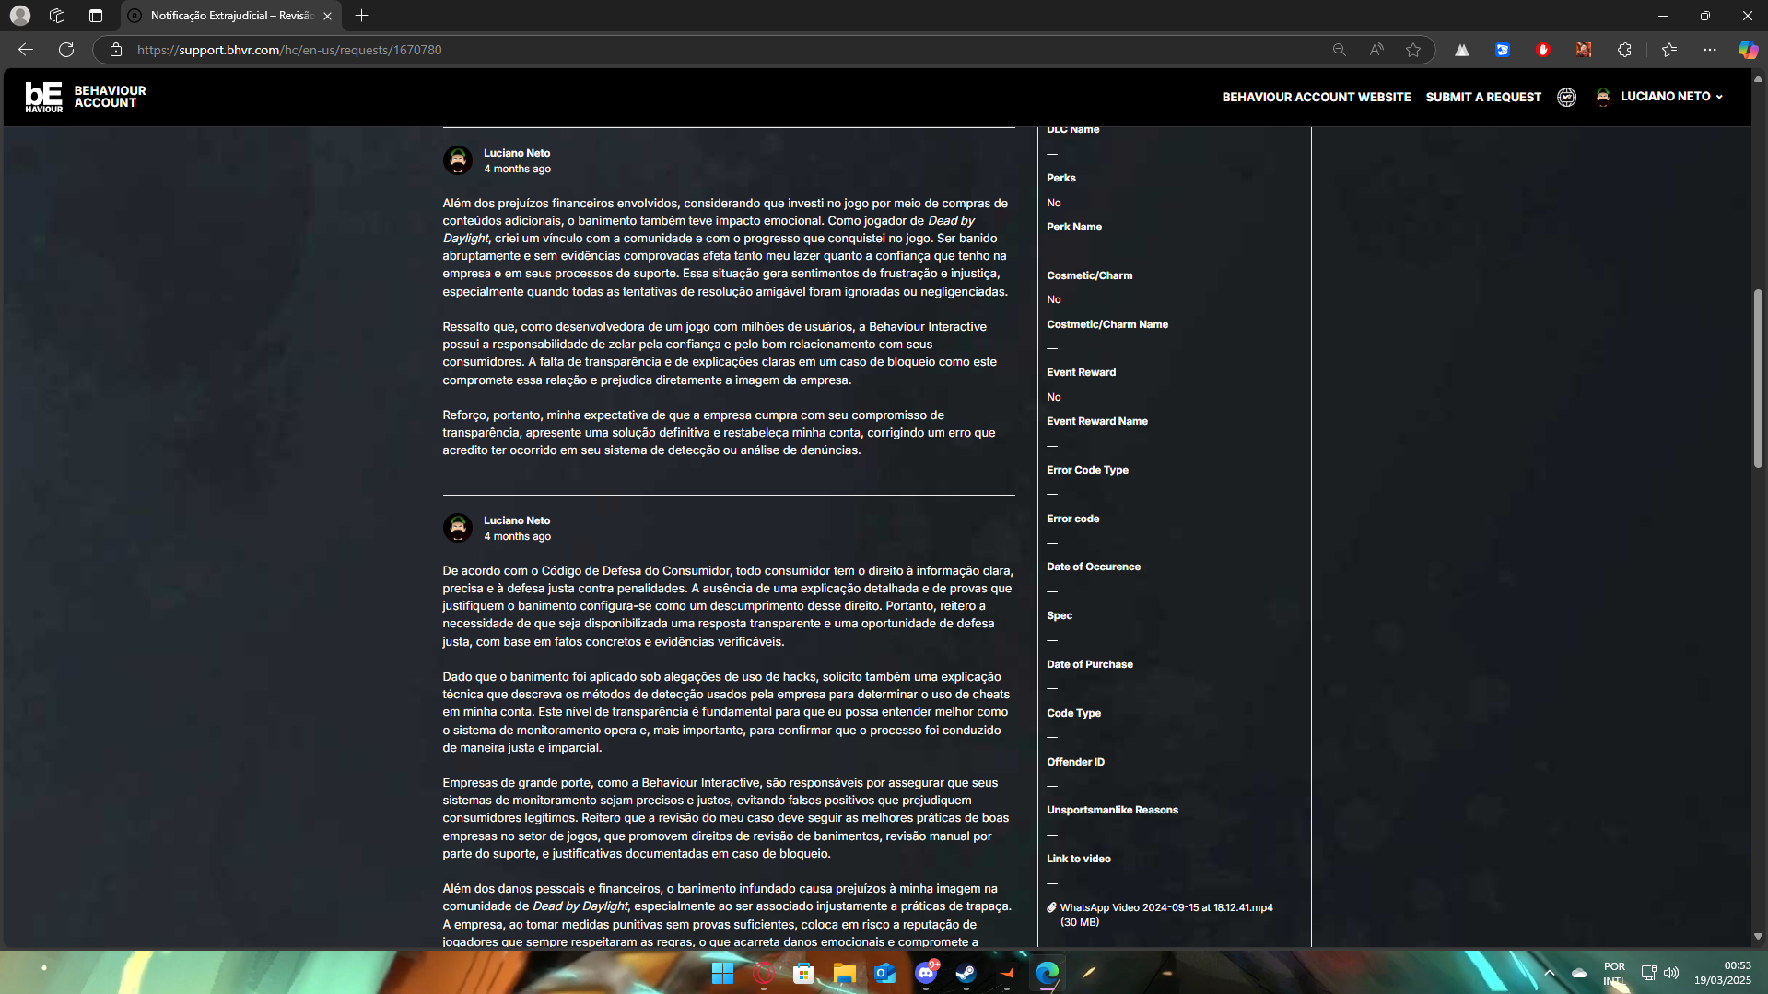The width and height of the screenshot is (1768, 994).
Task: Click SUBMIT A REQUEST link
Action: tap(1483, 97)
